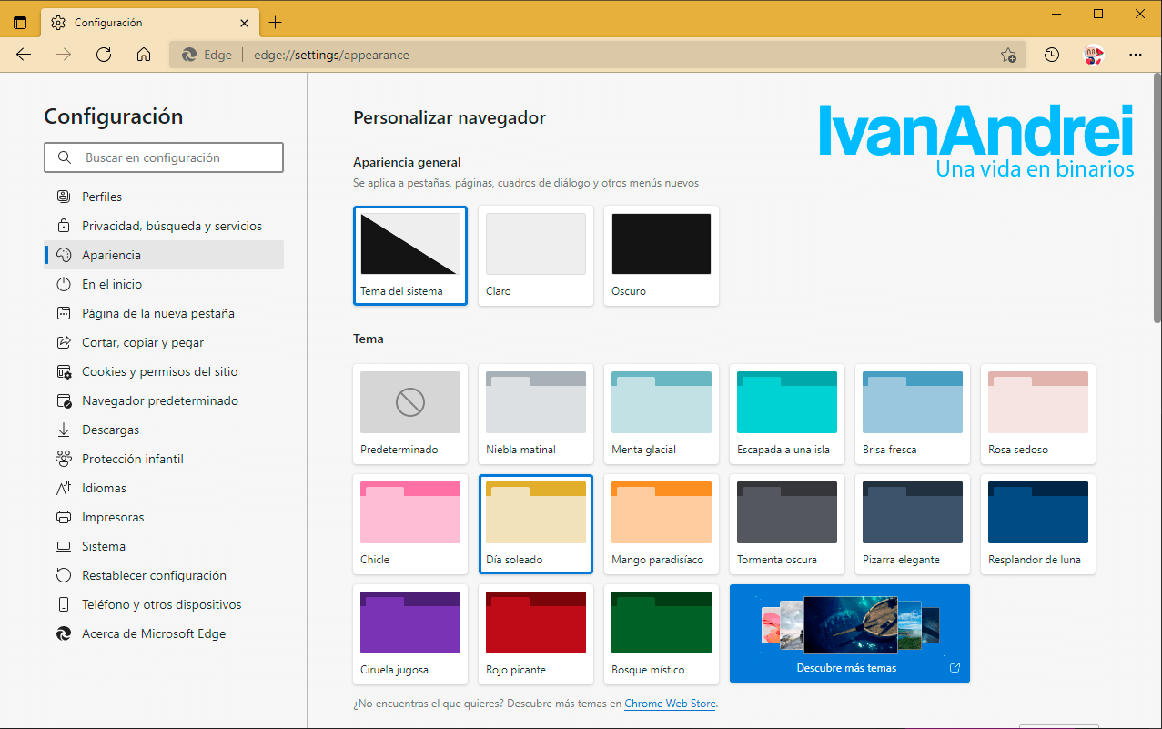Close the Configuración tab
Screen dimensions: 1162x729
245,23
